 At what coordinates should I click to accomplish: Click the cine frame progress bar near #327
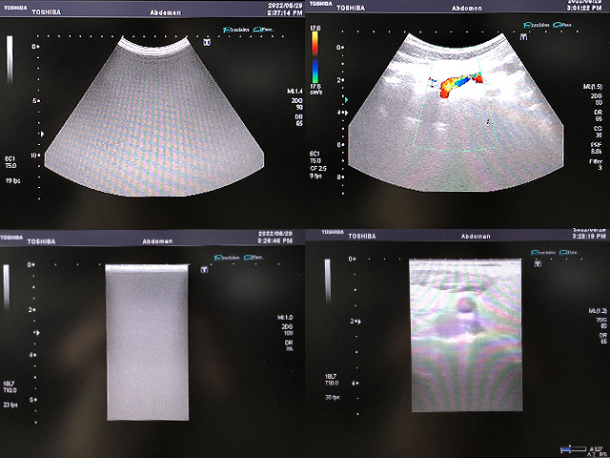click(x=573, y=449)
